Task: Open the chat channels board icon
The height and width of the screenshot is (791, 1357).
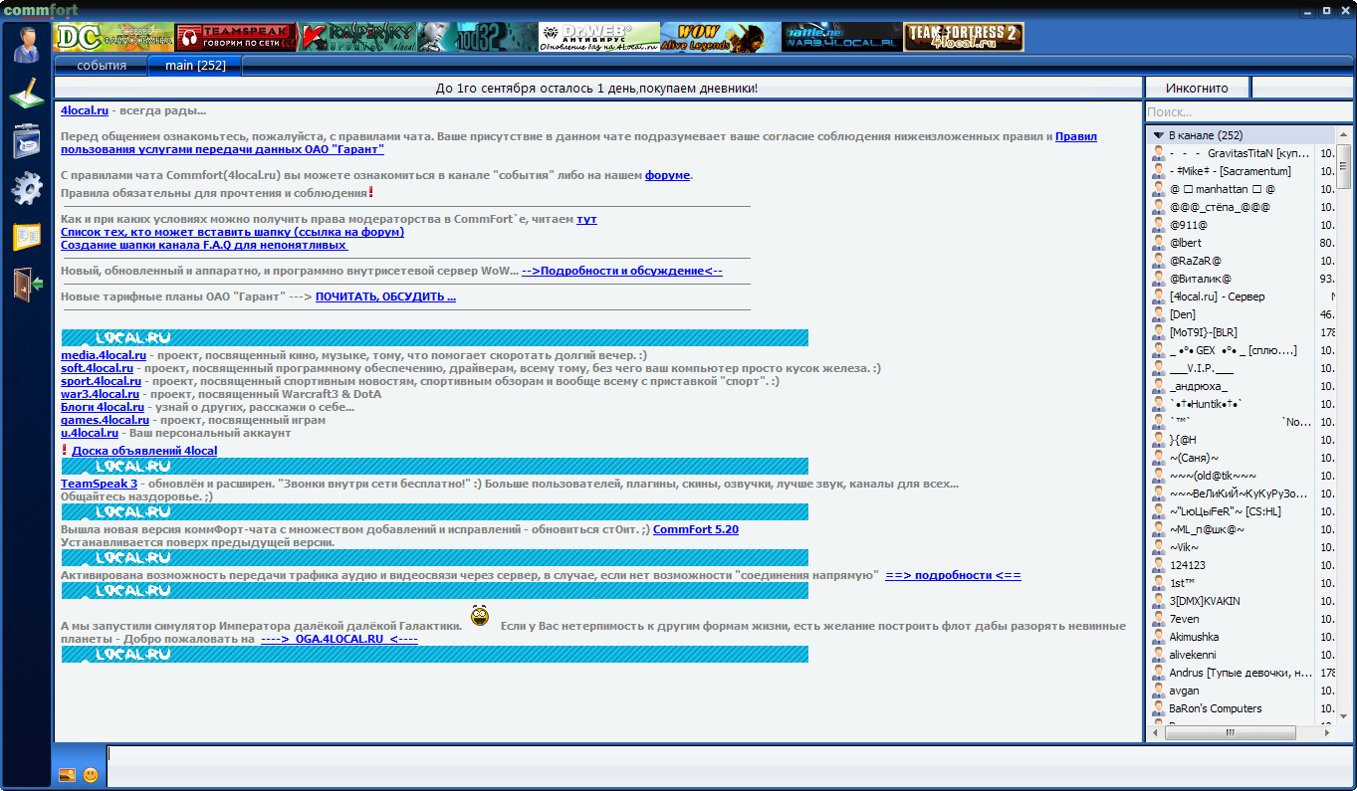Action: point(27,140)
